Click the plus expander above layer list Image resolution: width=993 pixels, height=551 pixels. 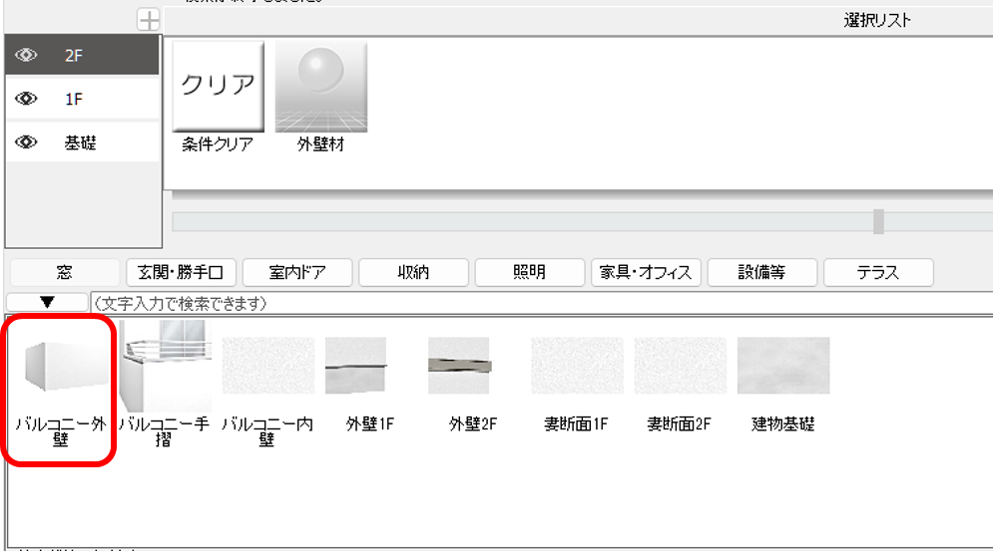coord(149,20)
